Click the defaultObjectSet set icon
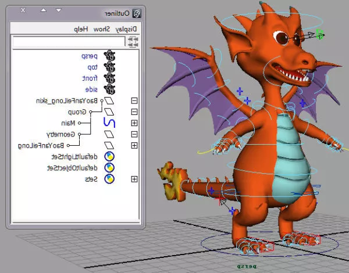 click(x=109, y=168)
